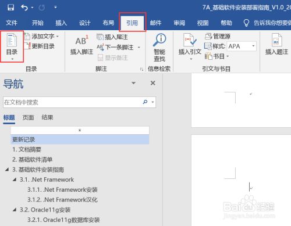The image size is (291, 226).
Task: Click 插入引文 insert citation button
Action: [x=190, y=47]
